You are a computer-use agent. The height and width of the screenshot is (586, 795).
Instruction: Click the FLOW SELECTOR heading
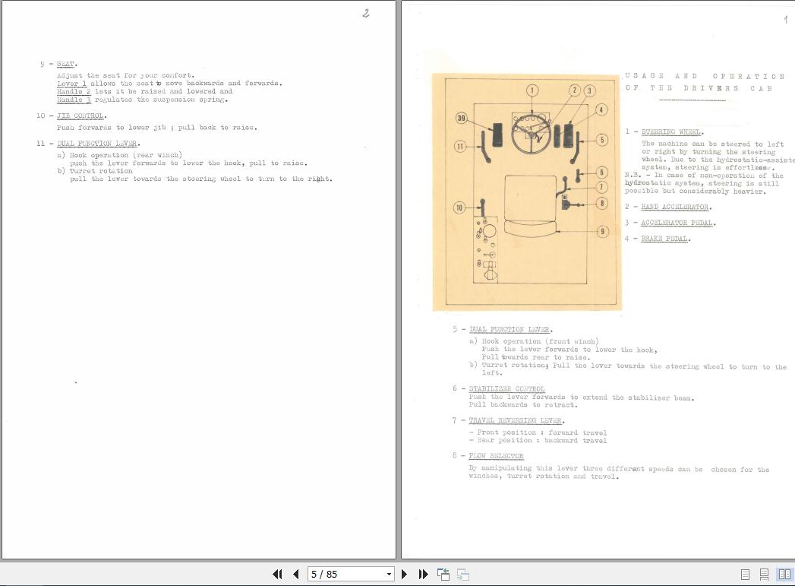pos(496,456)
